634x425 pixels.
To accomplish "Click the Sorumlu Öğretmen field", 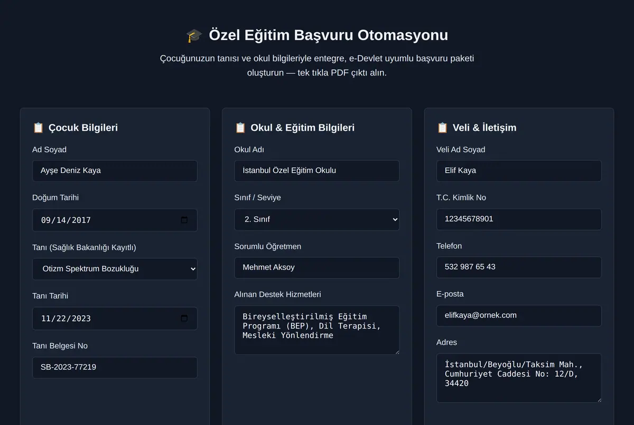I will point(317,267).
